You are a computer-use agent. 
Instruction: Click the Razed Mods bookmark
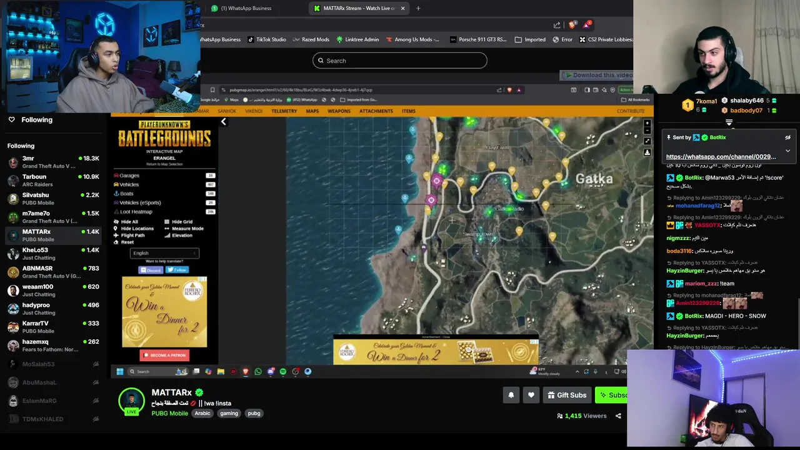311,39
